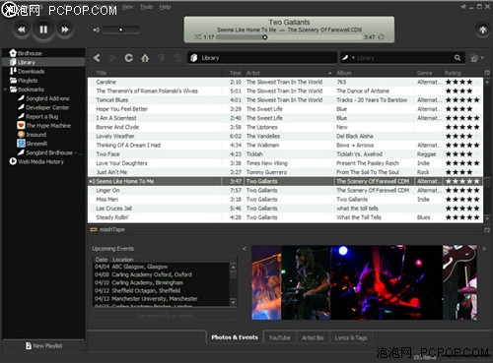Collapse the Bookmarks tree node

coord(5,90)
